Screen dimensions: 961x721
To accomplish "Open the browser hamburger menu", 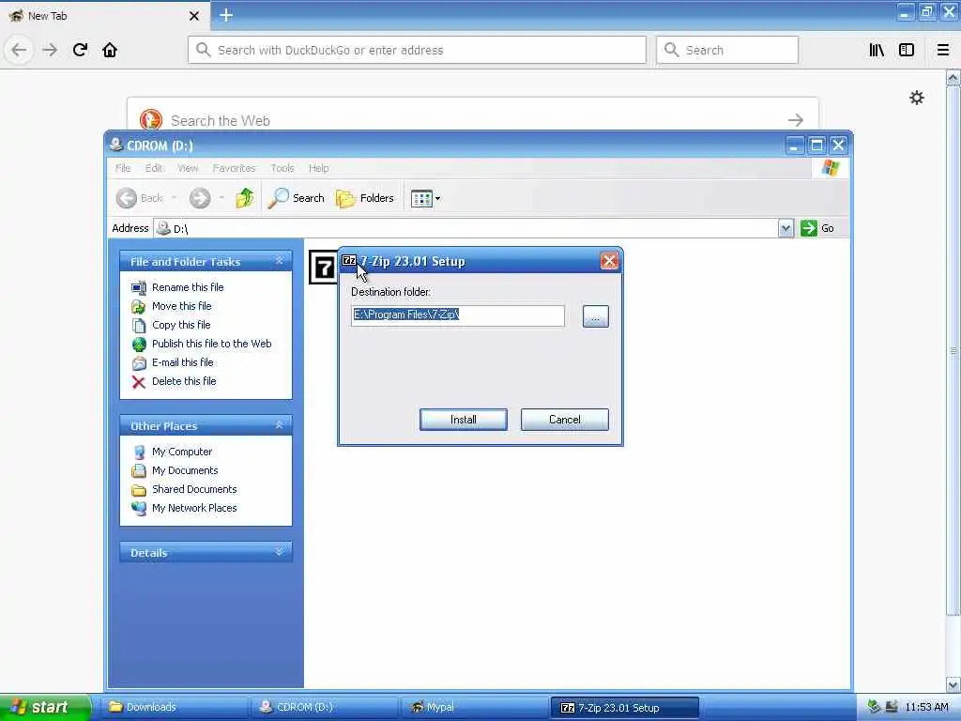I will click(943, 50).
